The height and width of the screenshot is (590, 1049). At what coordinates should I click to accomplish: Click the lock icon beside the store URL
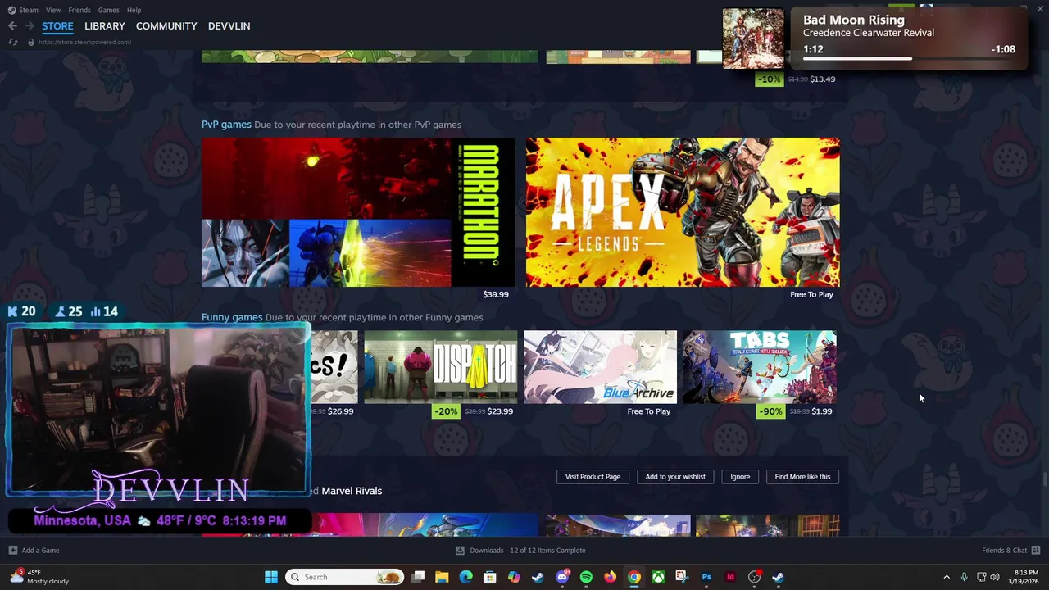pyautogui.click(x=31, y=42)
